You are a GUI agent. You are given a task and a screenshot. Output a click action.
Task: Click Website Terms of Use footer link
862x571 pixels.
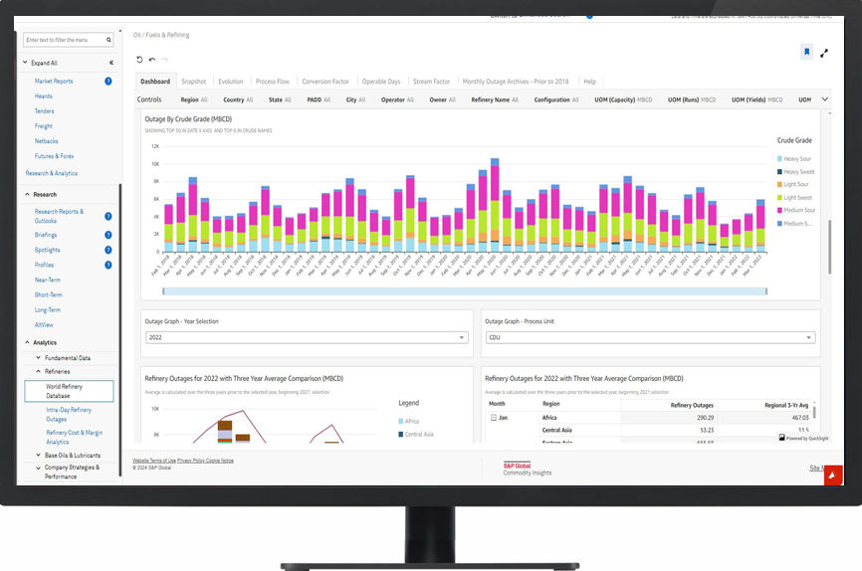[154, 461]
